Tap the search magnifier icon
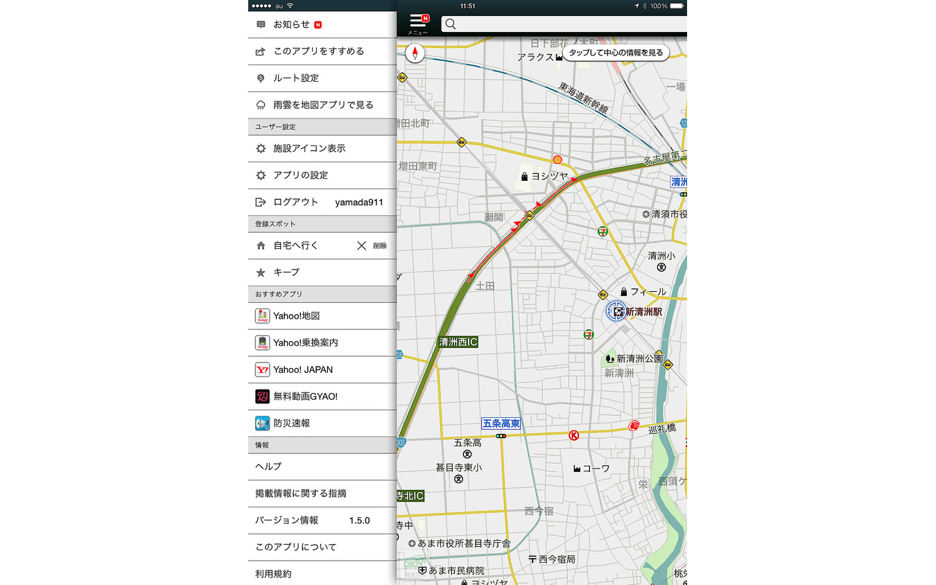This screenshot has width=936, height=585. click(x=450, y=24)
